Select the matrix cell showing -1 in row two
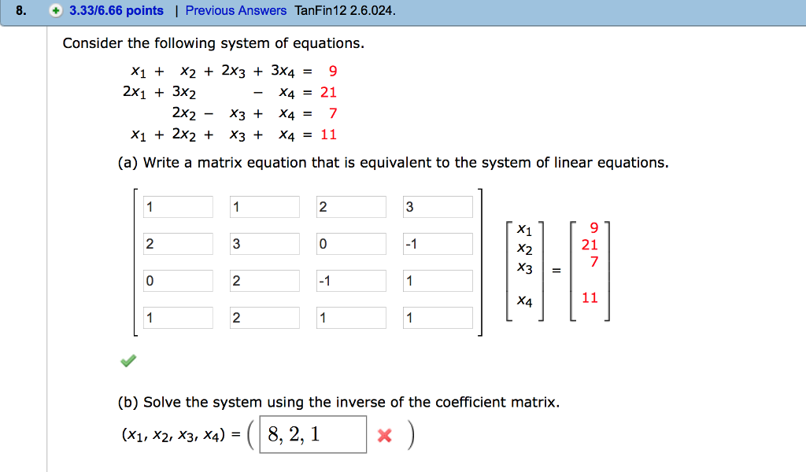806x472 pixels. coord(438,243)
